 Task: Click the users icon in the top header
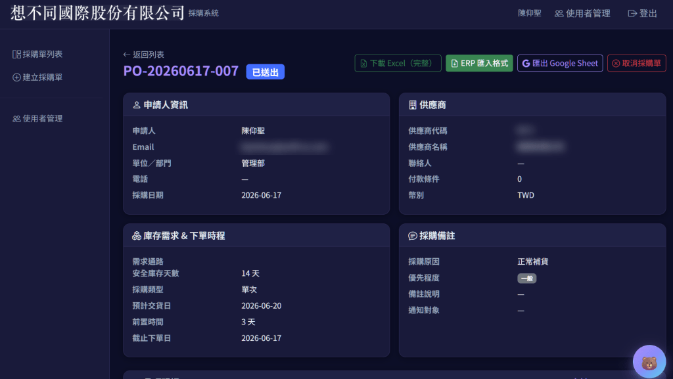(x=559, y=14)
